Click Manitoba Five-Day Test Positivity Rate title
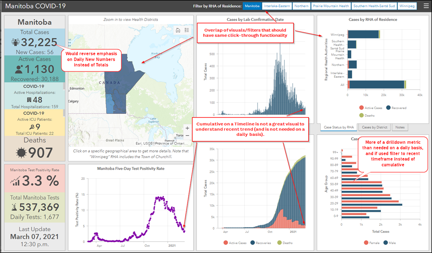Image resolution: width=432 pixels, height=253 pixels. point(131,169)
